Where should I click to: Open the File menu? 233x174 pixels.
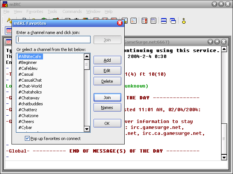pos(6,11)
